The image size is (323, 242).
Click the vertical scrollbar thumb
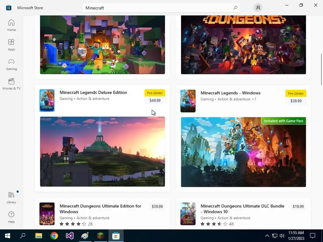tap(321, 69)
